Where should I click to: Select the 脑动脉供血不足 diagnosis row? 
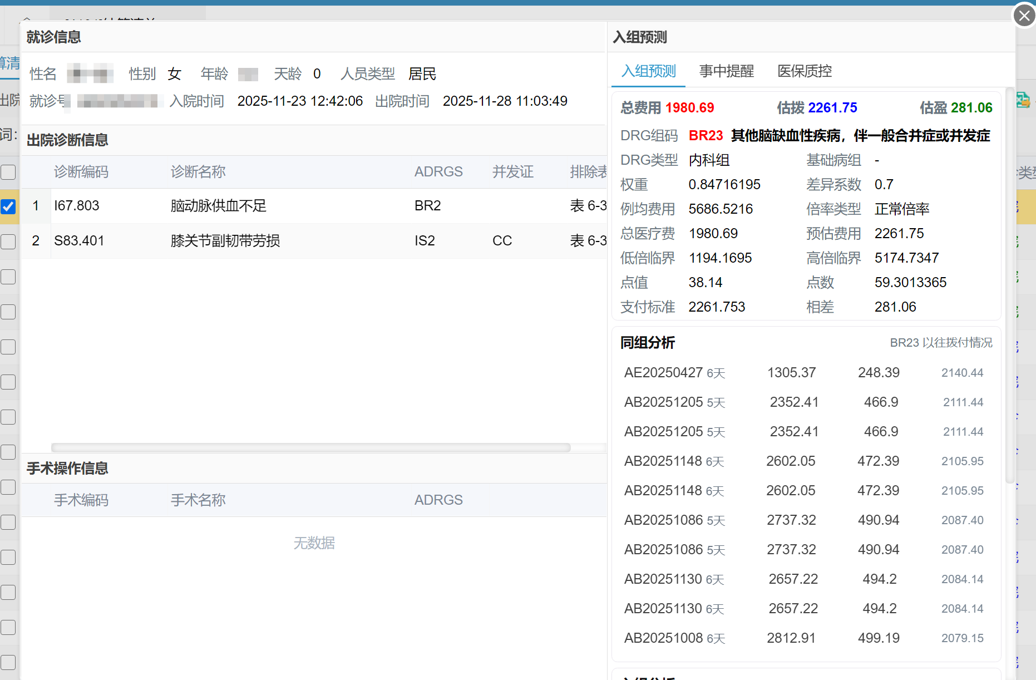click(x=218, y=206)
